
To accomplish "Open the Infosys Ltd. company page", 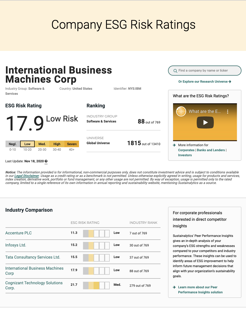I will coord(16,245).
